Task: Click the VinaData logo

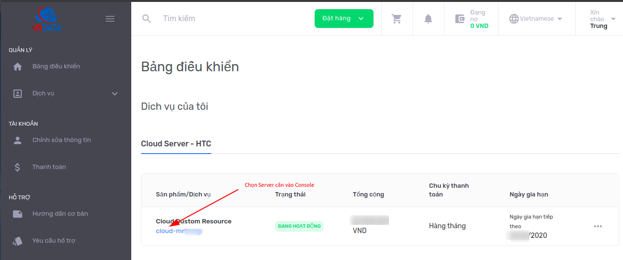Action: click(46, 19)
